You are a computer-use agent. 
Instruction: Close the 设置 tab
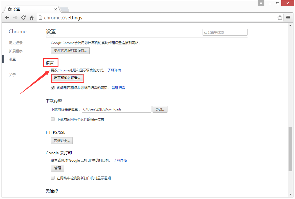click(x=56, y=9)
